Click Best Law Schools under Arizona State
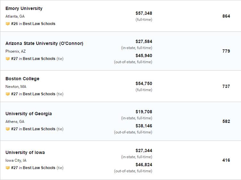Image resolution: width=241 pixels, height=180 pixels. point(39,59)
